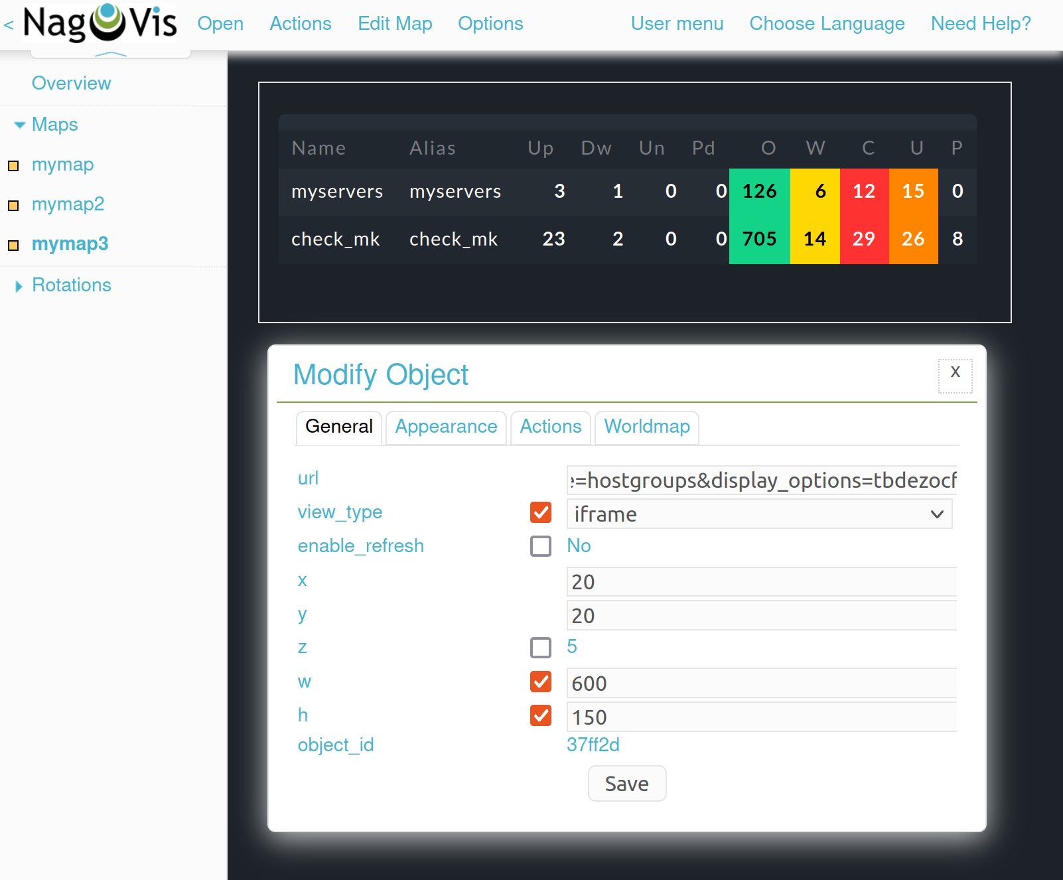The height and width of the screenshot is (880, 1063).
Task: Click orange unknown cell showing 26
Action: [914, 240]
